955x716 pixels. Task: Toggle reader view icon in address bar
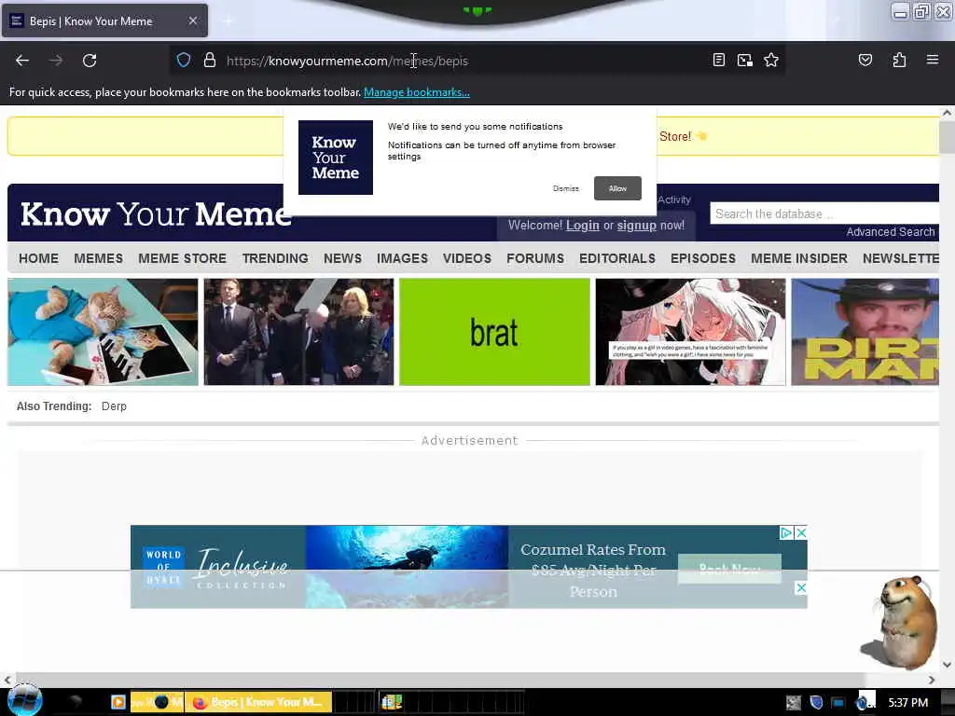click(719, 61)
